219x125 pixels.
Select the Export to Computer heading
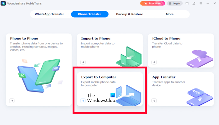click(99, 77)
